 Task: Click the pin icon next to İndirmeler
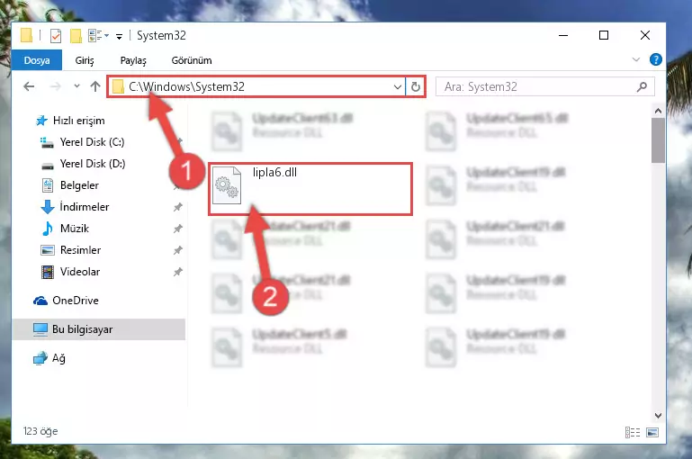(x=178, y=207)
